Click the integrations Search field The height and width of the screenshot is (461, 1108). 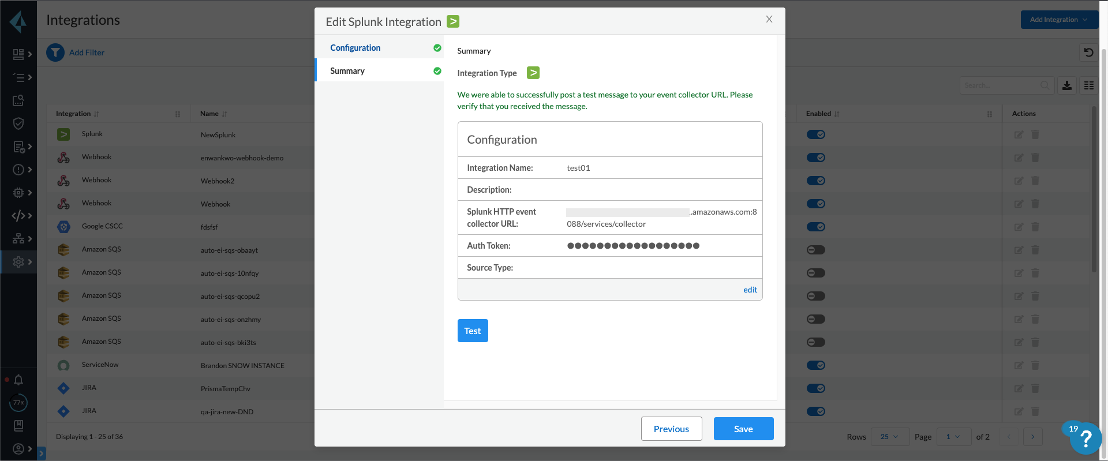click(1001, 85)
